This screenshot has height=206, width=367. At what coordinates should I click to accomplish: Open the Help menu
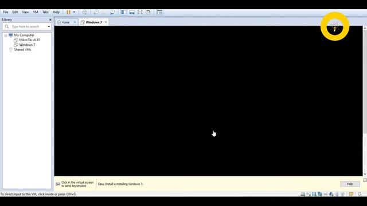coord(56,12)
